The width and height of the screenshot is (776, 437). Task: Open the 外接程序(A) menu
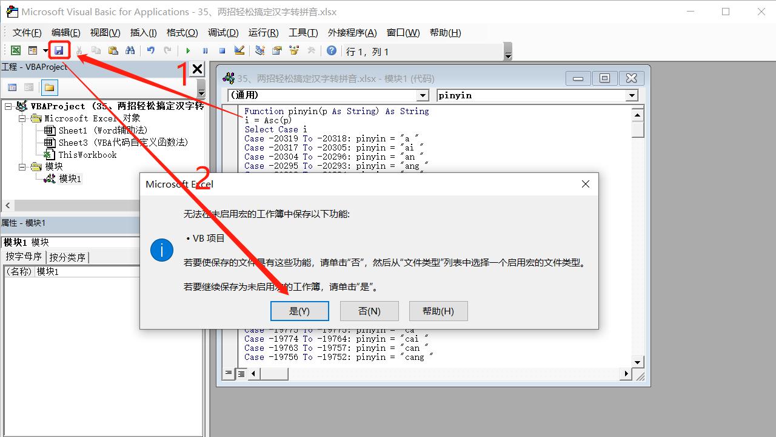coord(352,33)
